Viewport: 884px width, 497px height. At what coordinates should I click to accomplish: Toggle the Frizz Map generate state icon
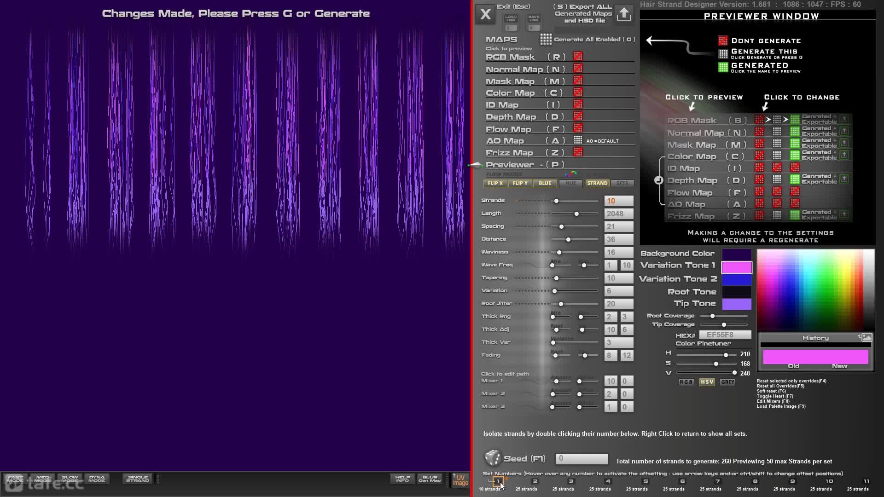pyautogui.click(x=578, y=152)
